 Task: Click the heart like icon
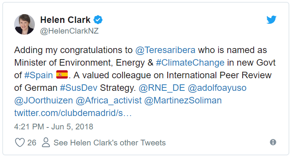pos(20,143)
